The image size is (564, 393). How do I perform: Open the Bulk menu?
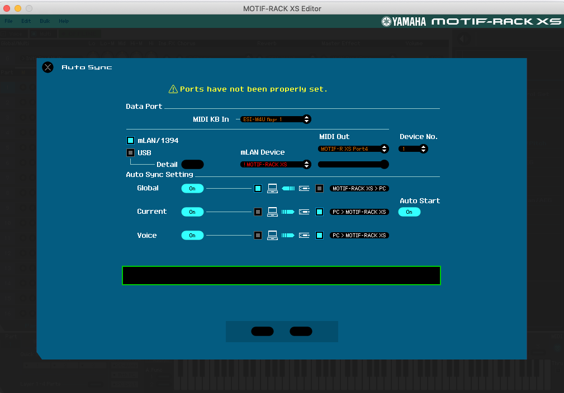click(x=45, y=21)
